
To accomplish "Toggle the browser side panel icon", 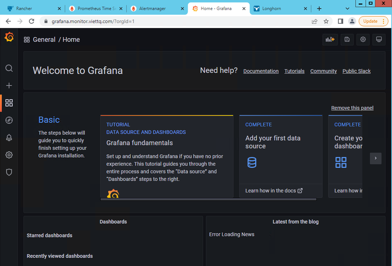I will tap(340, 21).
